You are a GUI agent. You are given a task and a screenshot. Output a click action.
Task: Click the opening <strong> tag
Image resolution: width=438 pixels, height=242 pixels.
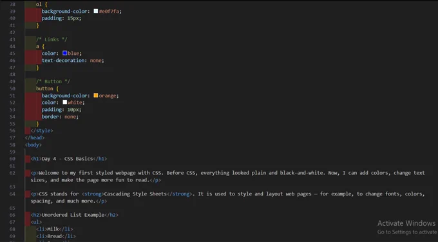tap(93, 194)
